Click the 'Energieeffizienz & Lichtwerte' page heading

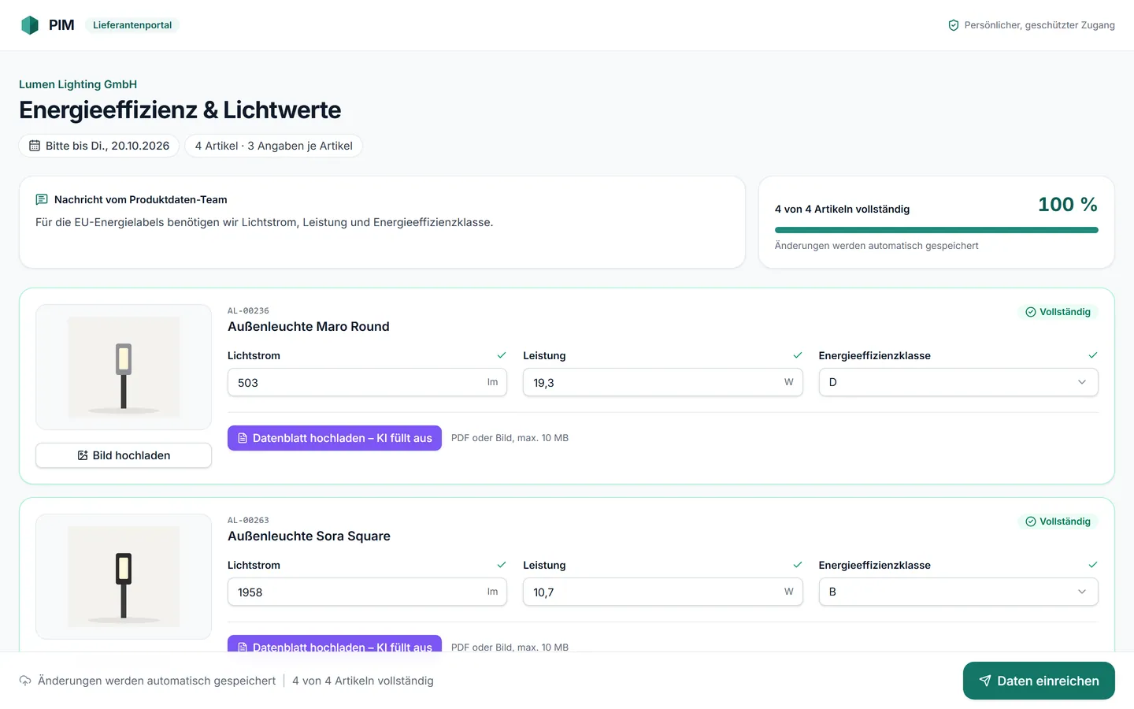(180, 110)
